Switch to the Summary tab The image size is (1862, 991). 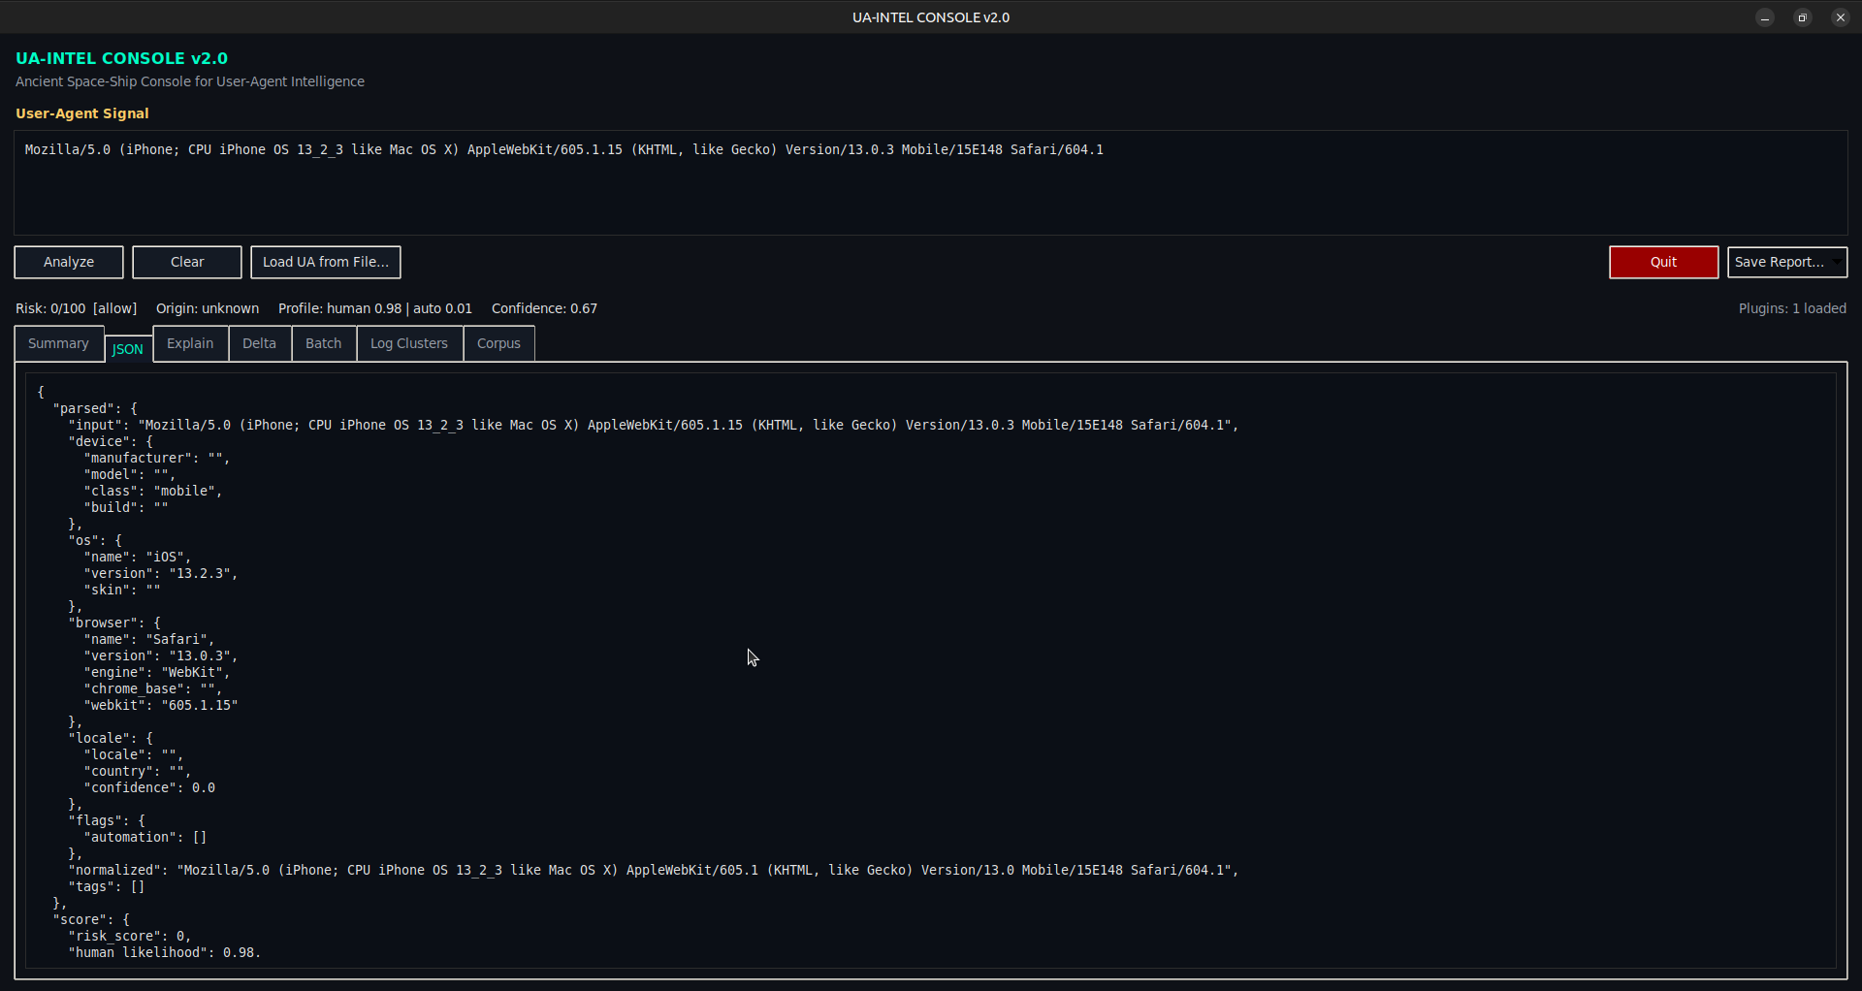58,343
